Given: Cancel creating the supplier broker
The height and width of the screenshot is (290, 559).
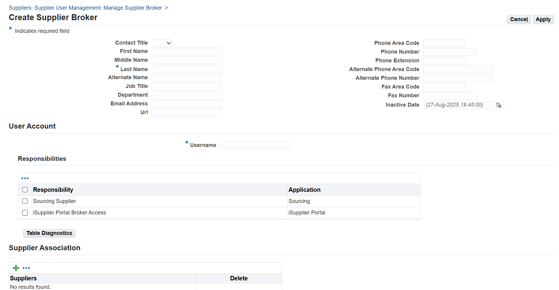Looking at the screenshot, I should pyautogui.click(x=519, y=19).
